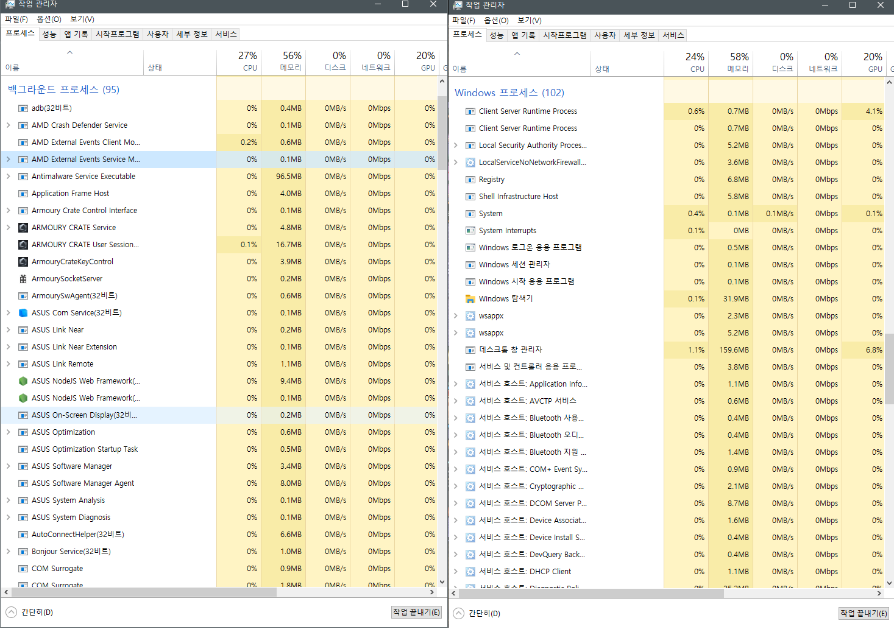The height and width of the screenshot is (632, 894).
Task: Click 간단히(D) link in right window
Action: 484,614
